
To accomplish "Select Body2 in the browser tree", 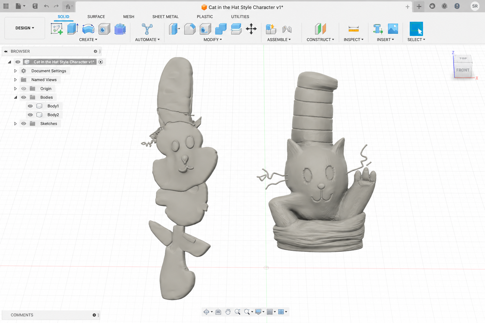I will click(53, 115).
